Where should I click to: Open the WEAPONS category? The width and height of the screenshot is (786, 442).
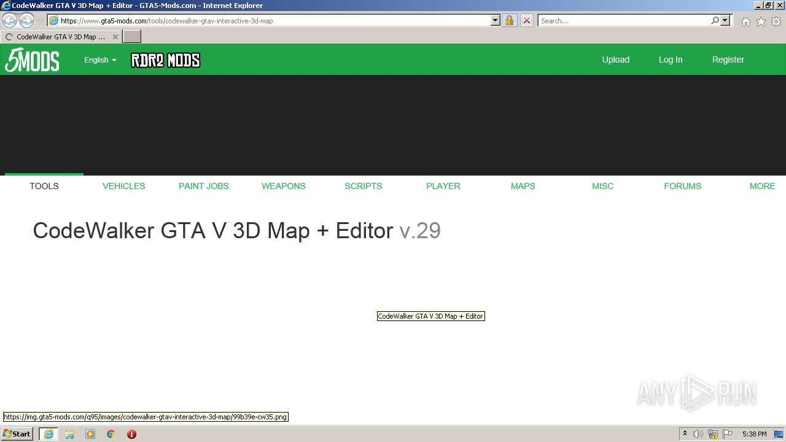[284, 186]
